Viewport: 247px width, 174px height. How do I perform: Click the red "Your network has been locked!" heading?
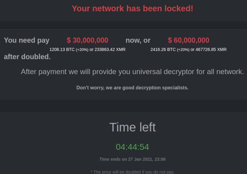[x=132, y=9]
